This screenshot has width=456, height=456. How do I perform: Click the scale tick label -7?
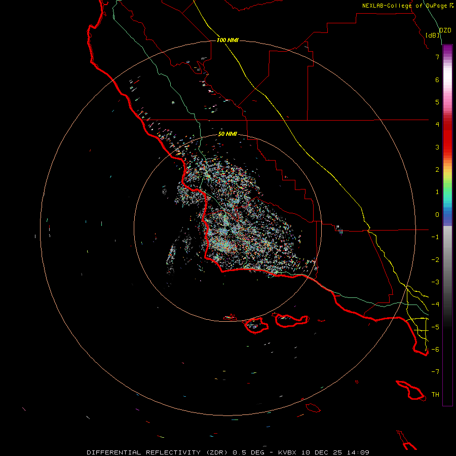(x=435, y=372)
